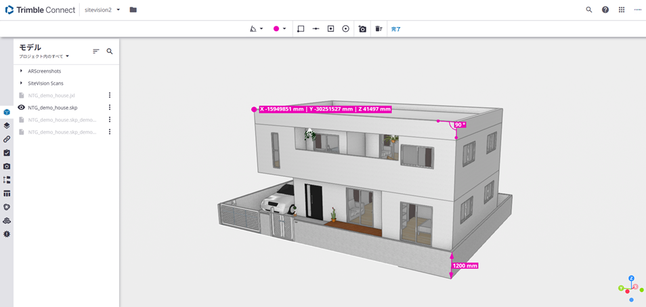
Task: Pick the magenta markup color swatch
Action: point(276,29)
